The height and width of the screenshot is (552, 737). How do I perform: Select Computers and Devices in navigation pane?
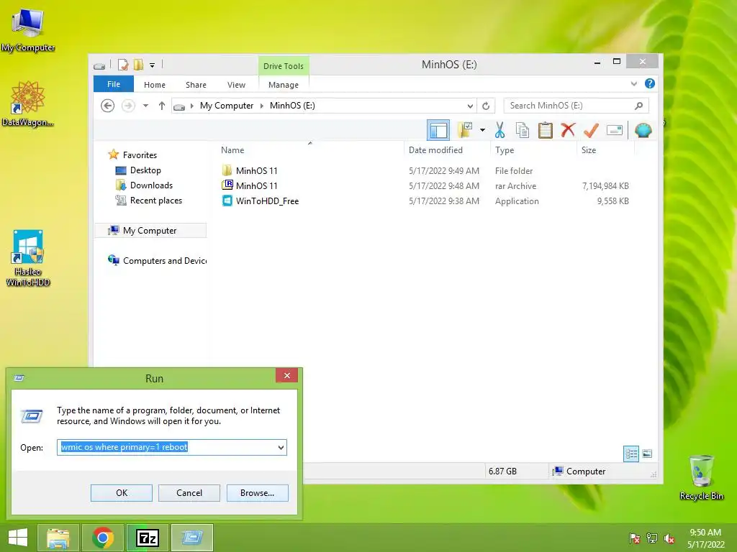[157, 260]
